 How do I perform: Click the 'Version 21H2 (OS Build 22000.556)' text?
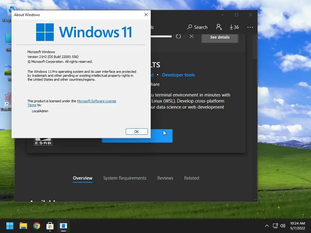coord(53,57)
